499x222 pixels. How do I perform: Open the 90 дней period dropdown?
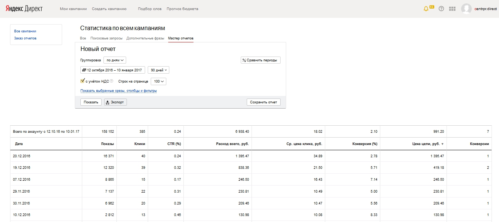click(x=159, y=70)
